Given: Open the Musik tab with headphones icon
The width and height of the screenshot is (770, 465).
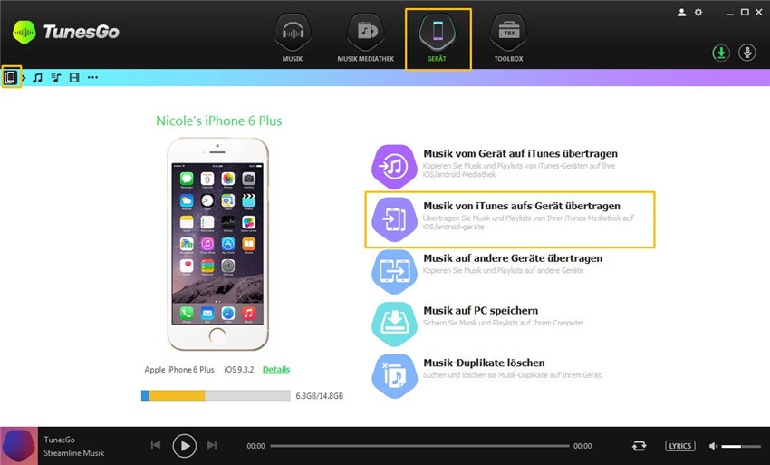Looking at the screenshot, I should (293, 38).
